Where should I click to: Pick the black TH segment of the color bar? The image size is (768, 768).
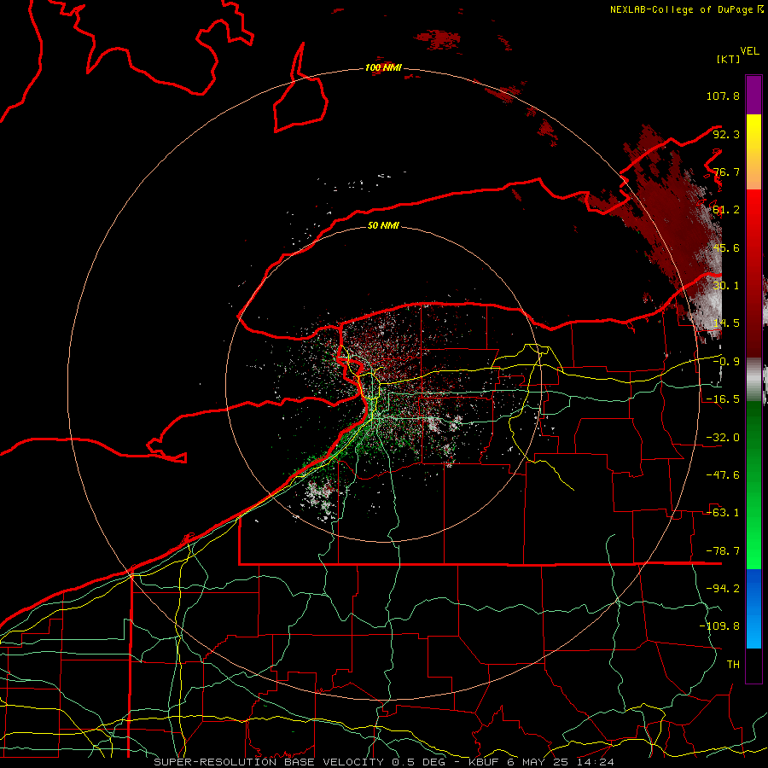coord(753,665)
